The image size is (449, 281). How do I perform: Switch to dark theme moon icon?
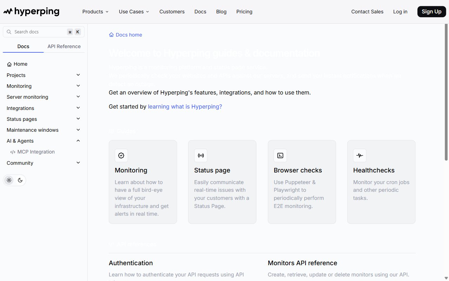20,180
